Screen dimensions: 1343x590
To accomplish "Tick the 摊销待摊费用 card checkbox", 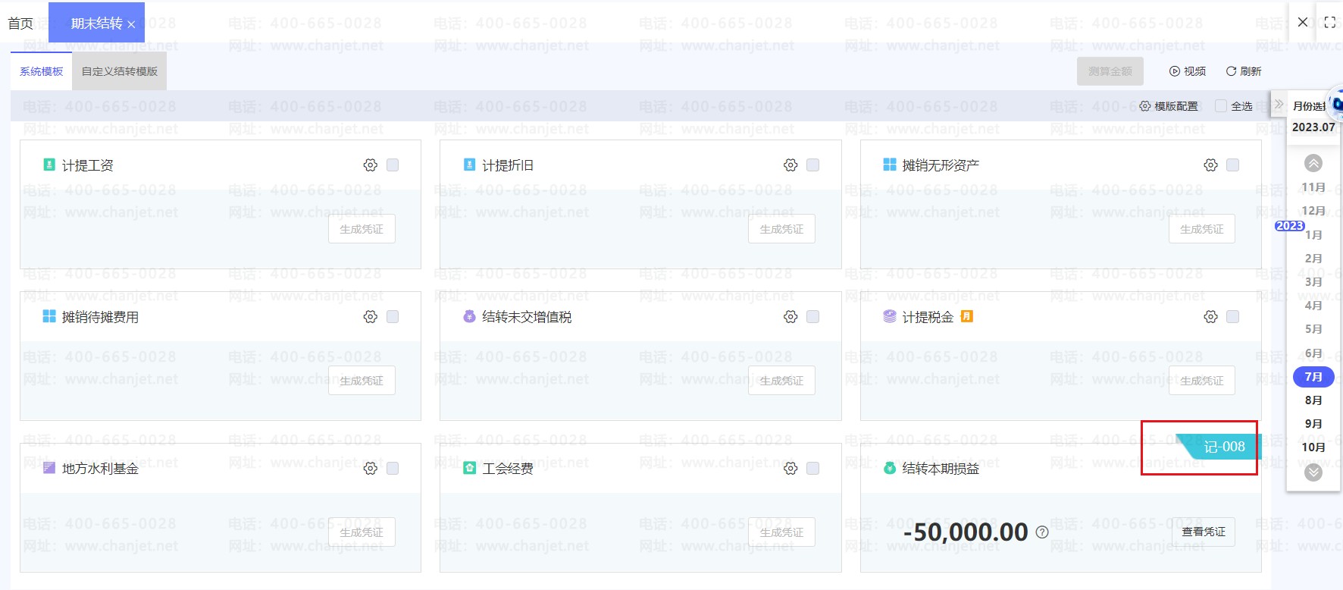I will [x=393, y=316].
